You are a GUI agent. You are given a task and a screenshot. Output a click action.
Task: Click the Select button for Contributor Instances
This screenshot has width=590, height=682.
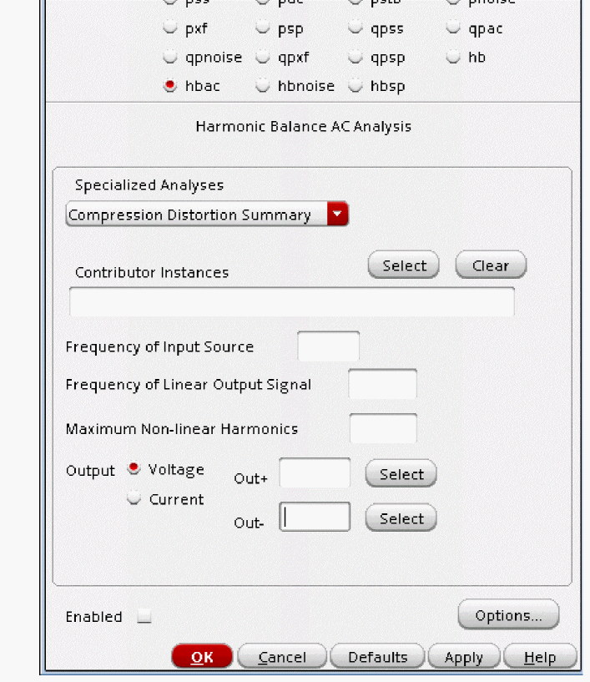coord(403,265)
